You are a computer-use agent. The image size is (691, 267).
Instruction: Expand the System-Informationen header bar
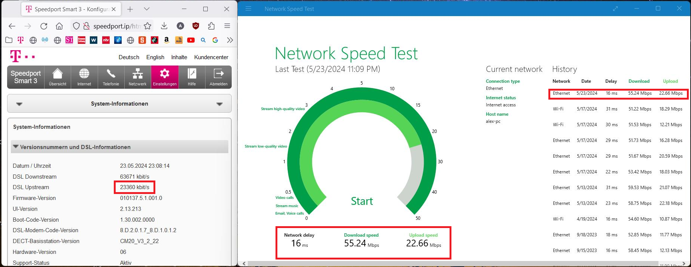click(x=119, y=104)
